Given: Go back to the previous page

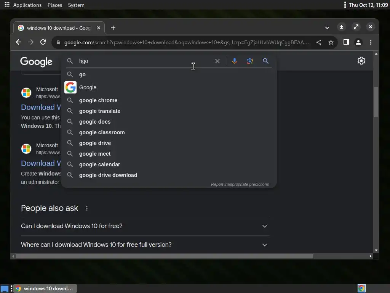Looking at the screenshot, I should point(19,42).
